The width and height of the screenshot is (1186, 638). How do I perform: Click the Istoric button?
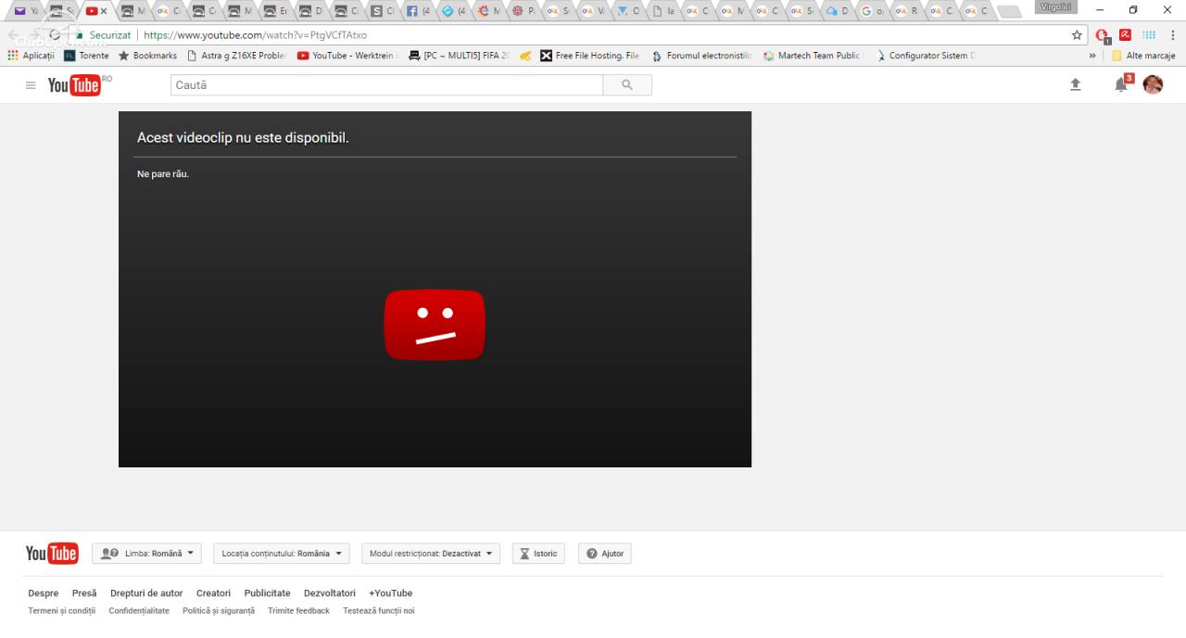[x=538, y=554]
